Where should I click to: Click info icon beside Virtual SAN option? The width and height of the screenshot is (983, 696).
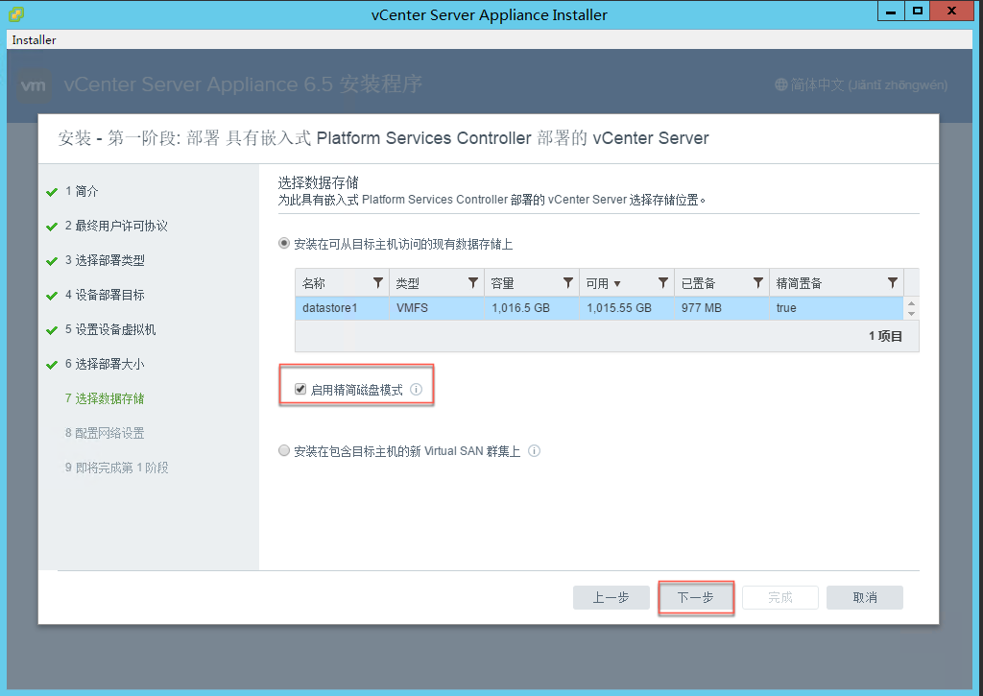[x=534, y=451]
